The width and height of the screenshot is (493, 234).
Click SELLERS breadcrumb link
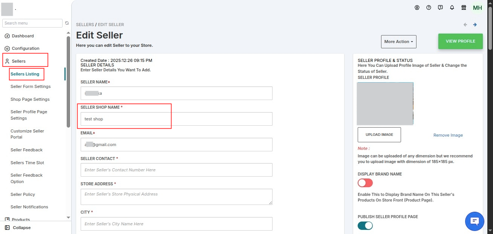85,25
